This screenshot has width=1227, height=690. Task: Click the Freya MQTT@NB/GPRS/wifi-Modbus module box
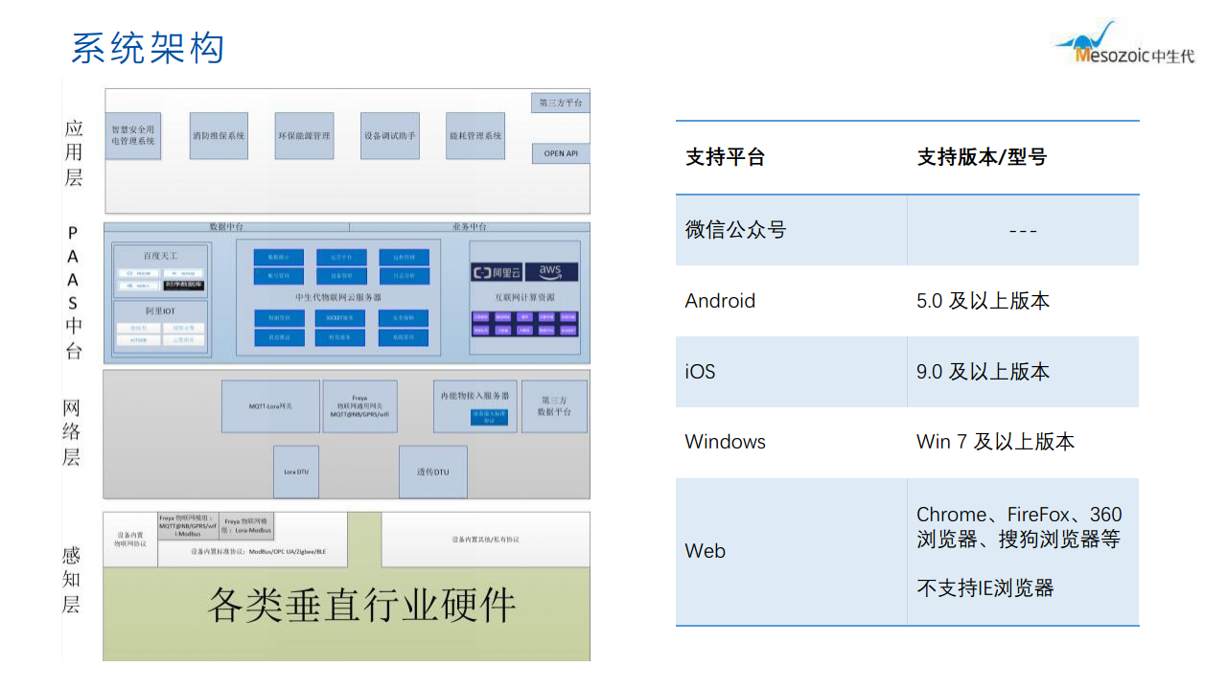point(188,526)
